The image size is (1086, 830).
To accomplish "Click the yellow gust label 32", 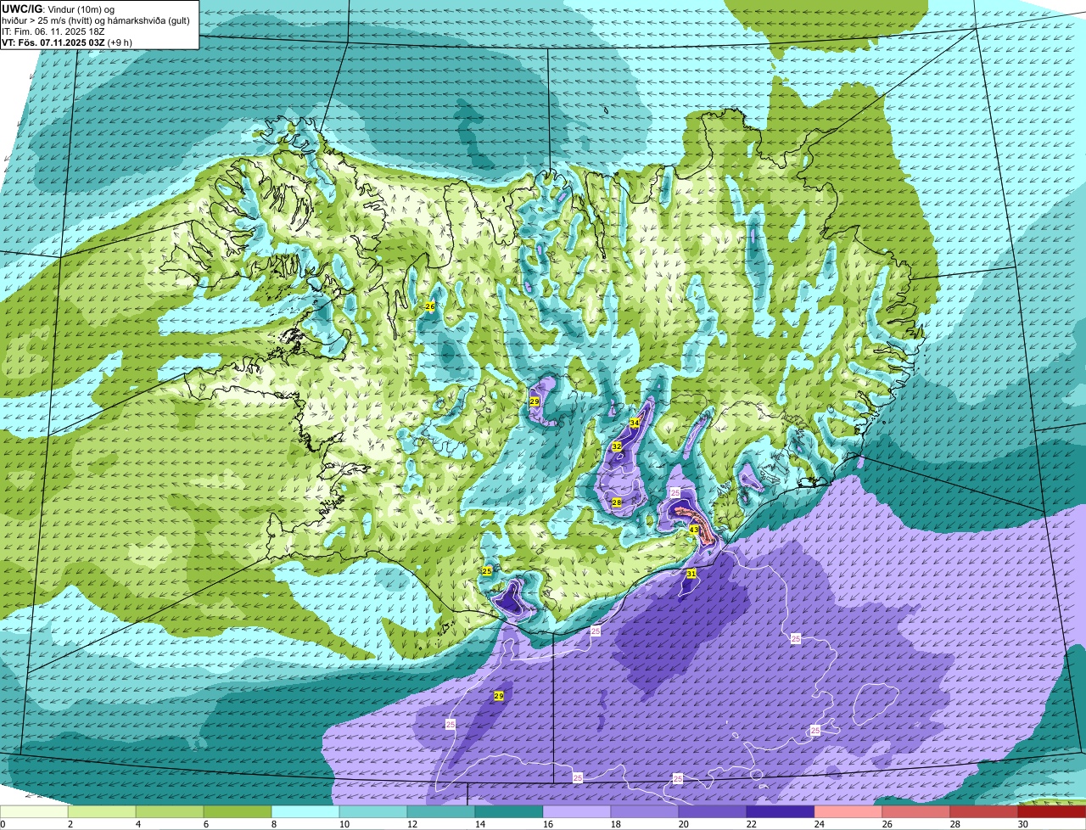I will [617, 446].
